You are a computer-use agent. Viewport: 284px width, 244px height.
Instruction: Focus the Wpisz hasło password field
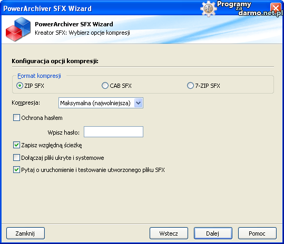pos(114,132)
